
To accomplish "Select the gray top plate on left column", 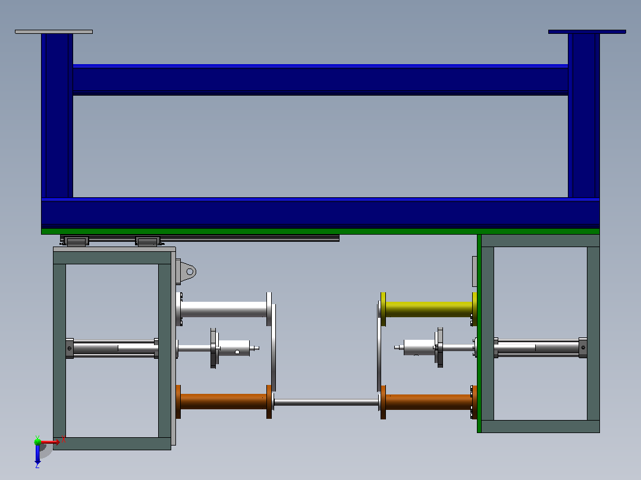I will [x=54, y=31].
